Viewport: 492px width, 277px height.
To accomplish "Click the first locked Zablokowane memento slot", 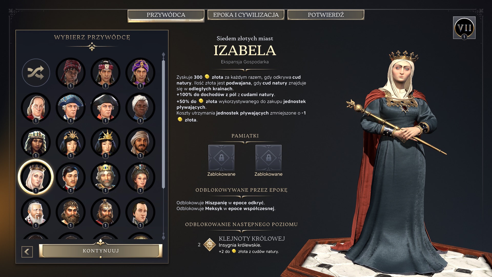I will [221, 158].
